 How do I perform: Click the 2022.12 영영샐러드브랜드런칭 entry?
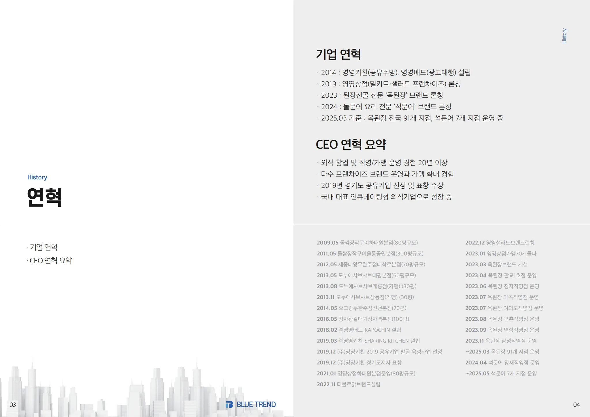500,243
